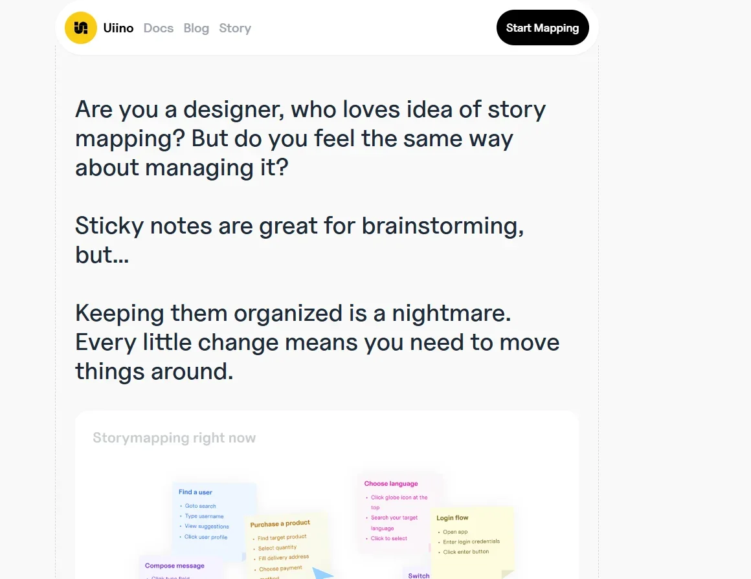Go to the Blog section
The width and height of the screenshot is (751, 579).
tap(196, 28)
